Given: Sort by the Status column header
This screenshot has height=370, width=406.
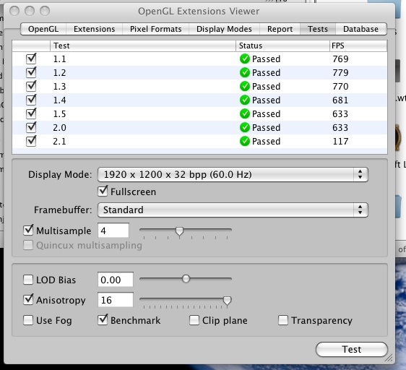Looking at the screenshot, I should click(x=282, y=46).
